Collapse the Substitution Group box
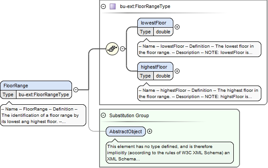Viewport: 268px width, 168px height. 103,115
